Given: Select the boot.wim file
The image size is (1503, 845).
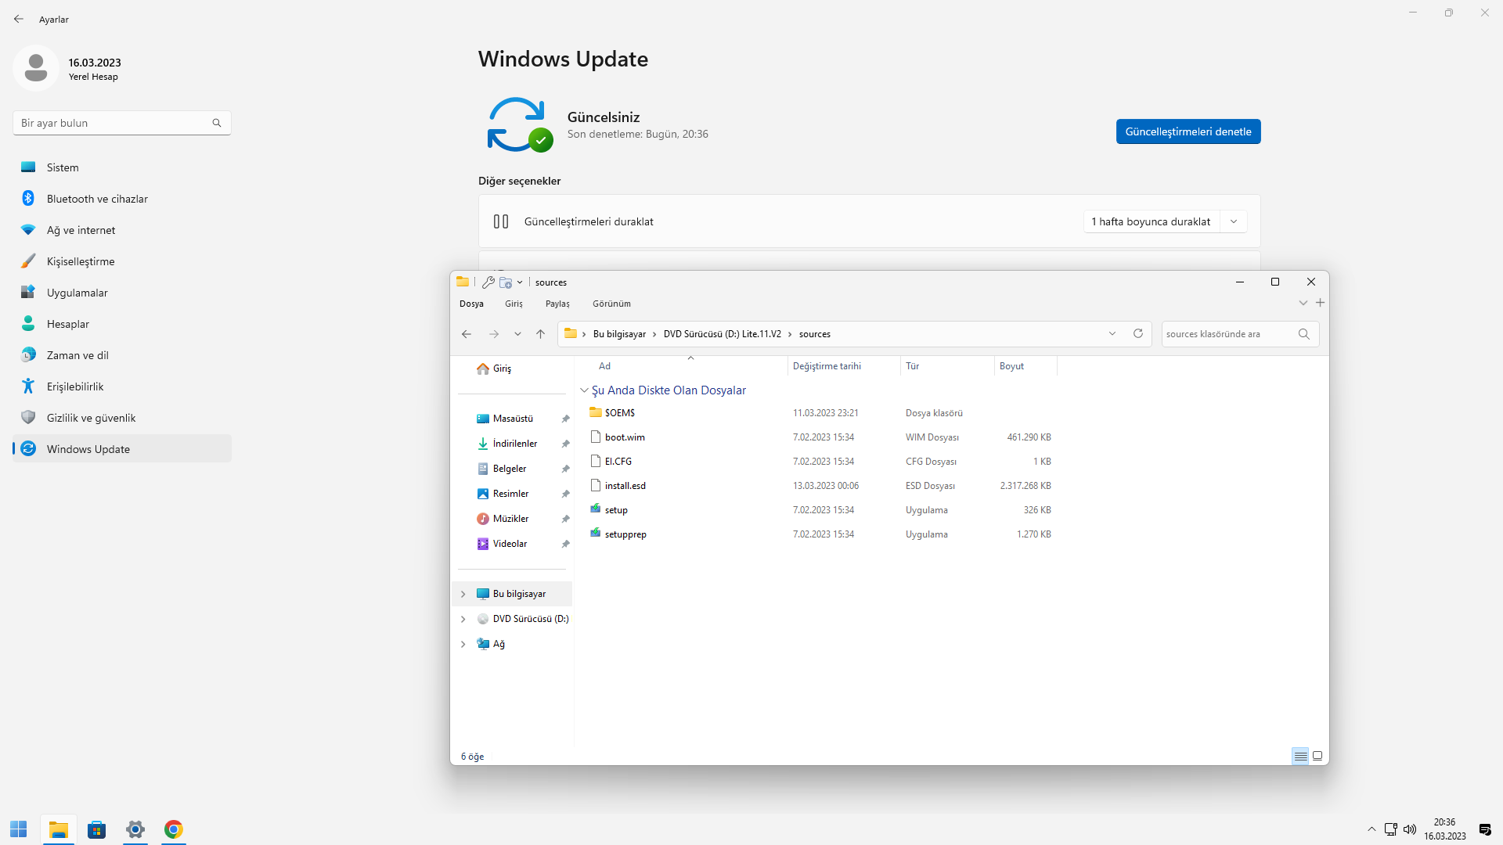Looking at the screenshot, I should point(820,437).
